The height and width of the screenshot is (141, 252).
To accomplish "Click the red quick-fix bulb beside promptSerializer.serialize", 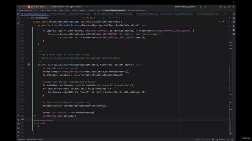I will point(35,116).
